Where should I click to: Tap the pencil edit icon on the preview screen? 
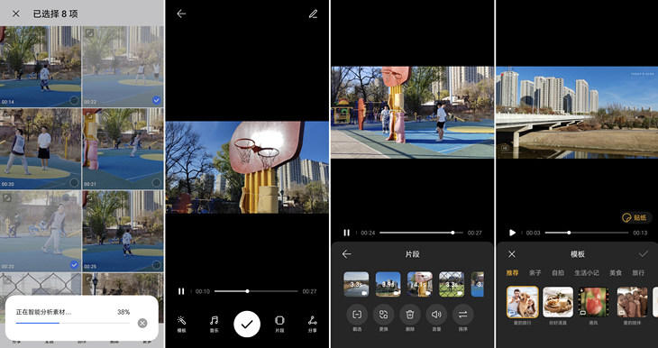pos(313,14)
